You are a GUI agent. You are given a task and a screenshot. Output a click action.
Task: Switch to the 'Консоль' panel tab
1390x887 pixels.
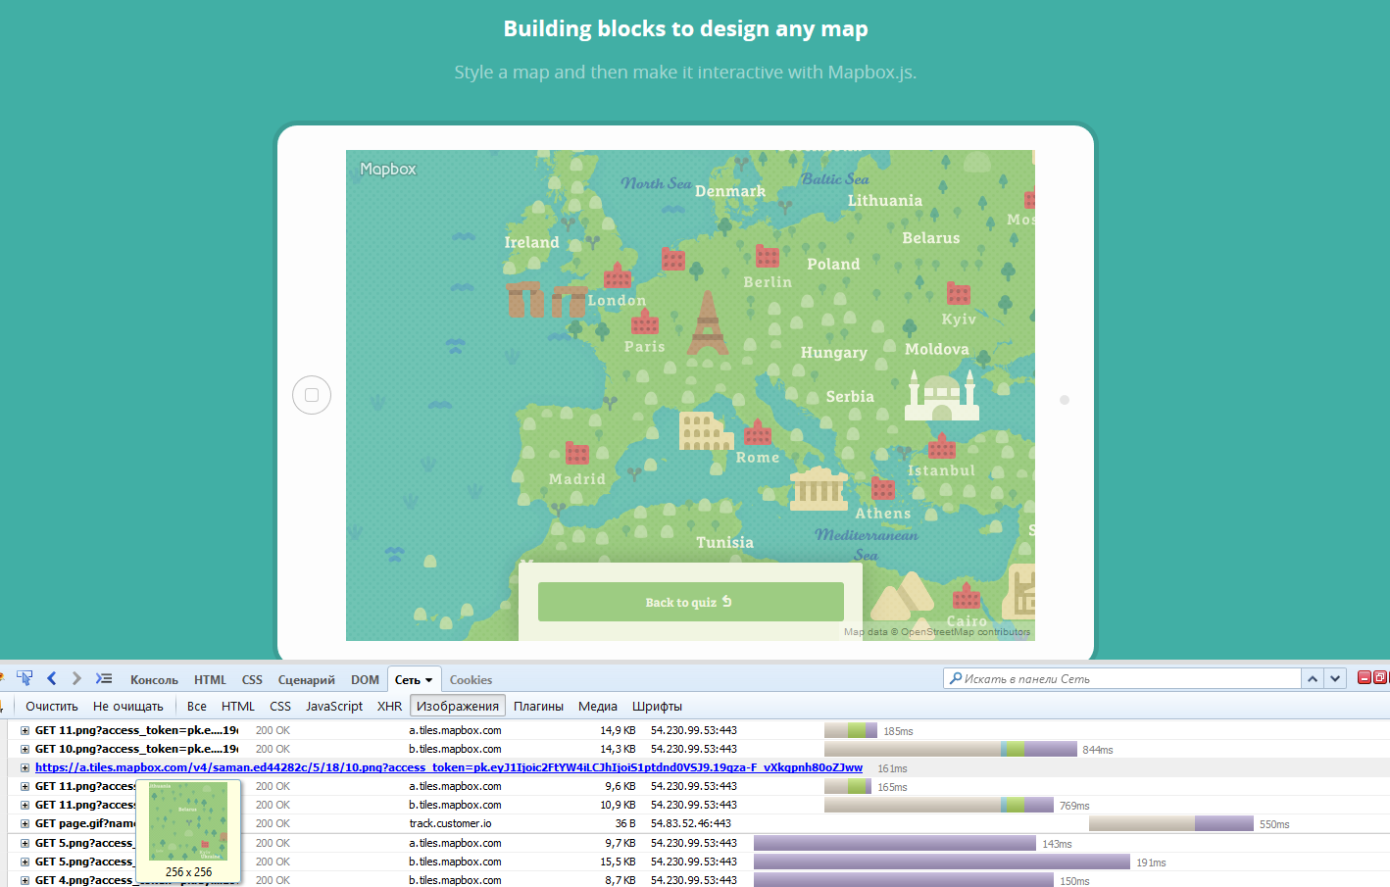coord(154,679)
